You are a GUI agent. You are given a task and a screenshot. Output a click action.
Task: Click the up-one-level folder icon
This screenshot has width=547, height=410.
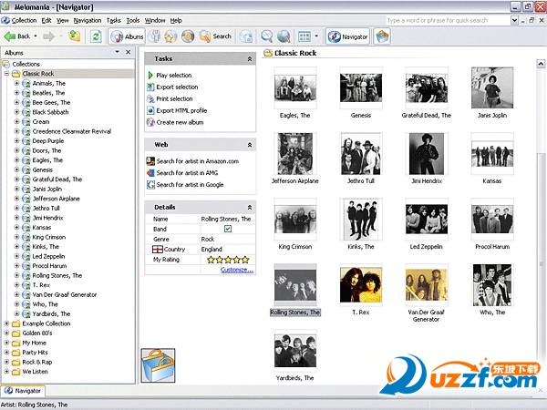click(x=75, y=36)
